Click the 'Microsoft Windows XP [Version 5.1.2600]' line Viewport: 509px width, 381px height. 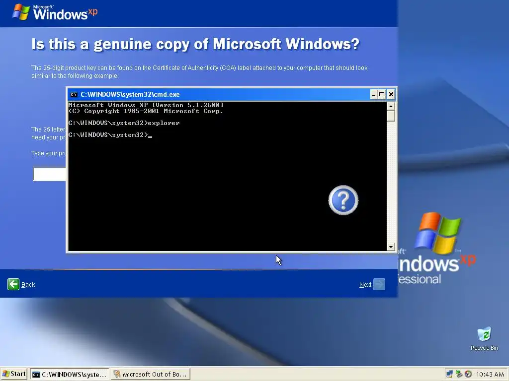(146, 105)
